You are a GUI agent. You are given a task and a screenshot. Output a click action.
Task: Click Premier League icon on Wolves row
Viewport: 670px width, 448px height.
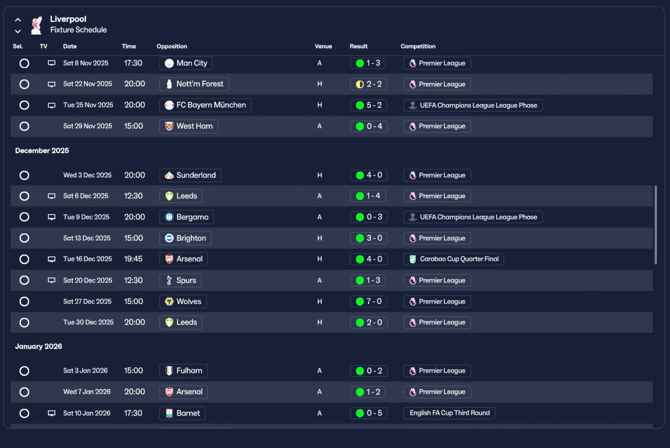(x=412, y=301)
